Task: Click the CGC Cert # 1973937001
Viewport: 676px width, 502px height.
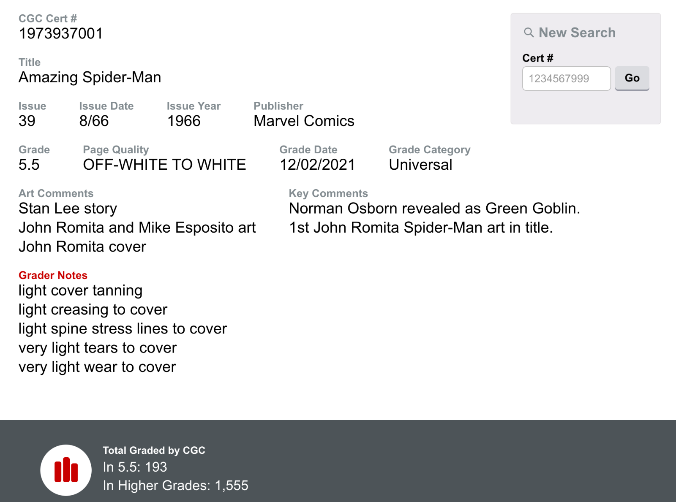Action: click(60, 33)
